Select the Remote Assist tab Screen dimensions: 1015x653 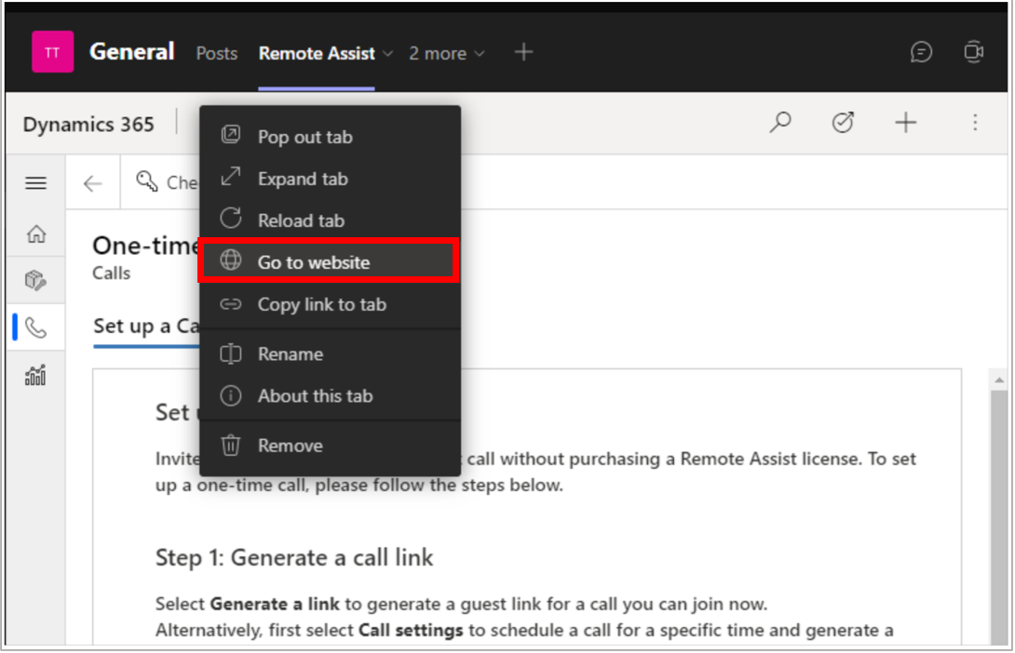317,53
